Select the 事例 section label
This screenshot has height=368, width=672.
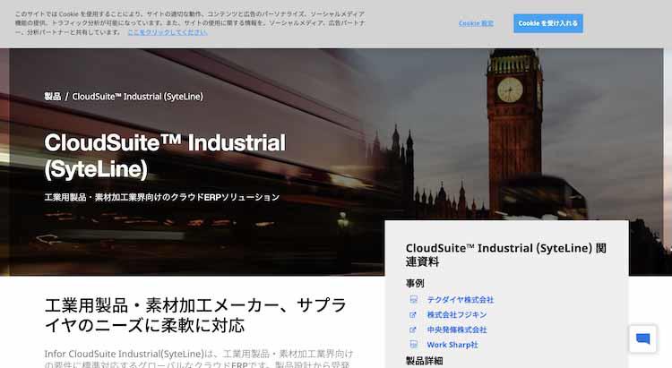pos(415,283)
